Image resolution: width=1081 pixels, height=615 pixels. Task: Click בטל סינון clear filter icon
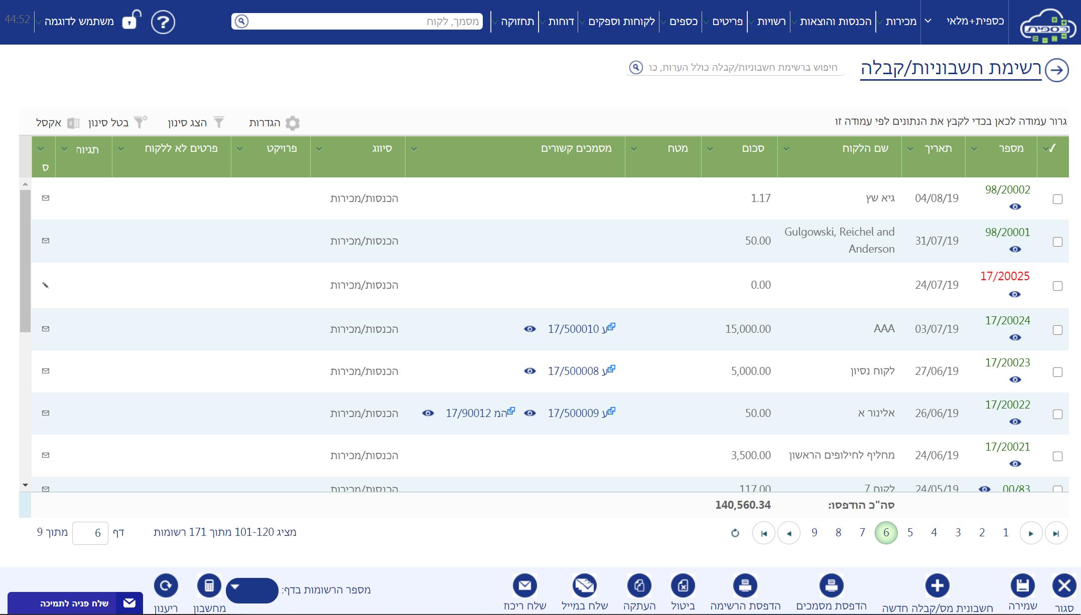tap(141, 122)
